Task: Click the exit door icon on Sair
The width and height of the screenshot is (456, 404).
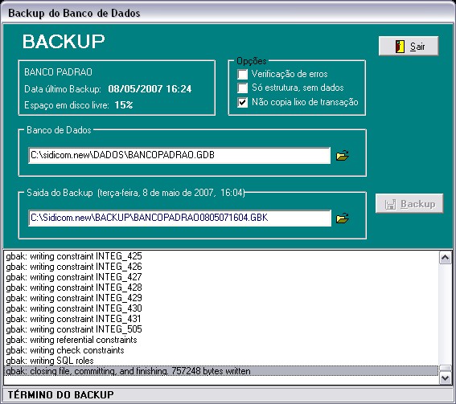Action: point(400,47)
